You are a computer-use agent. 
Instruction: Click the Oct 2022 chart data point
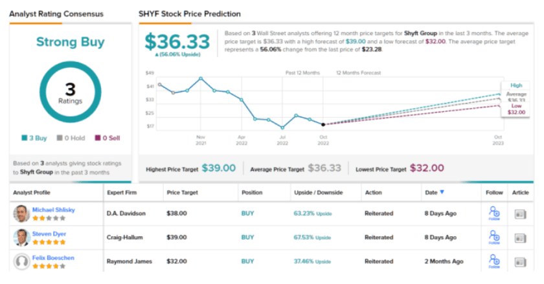[323, 124]
